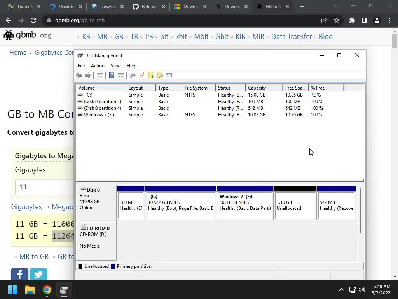Select the (C:) volume row
Image resolution: width=398 pixels, height=299 pixels.
click(x=220, y=95)
